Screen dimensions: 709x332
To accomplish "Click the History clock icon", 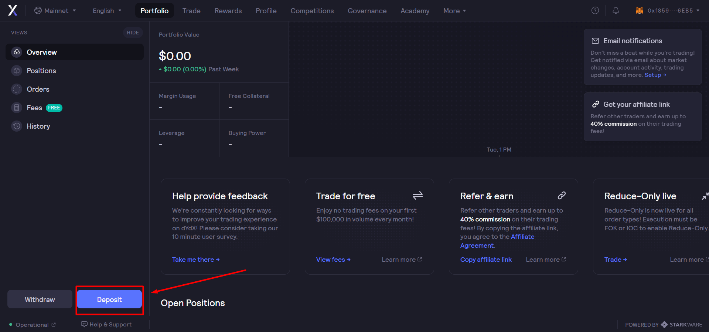I will pos(17,126).
